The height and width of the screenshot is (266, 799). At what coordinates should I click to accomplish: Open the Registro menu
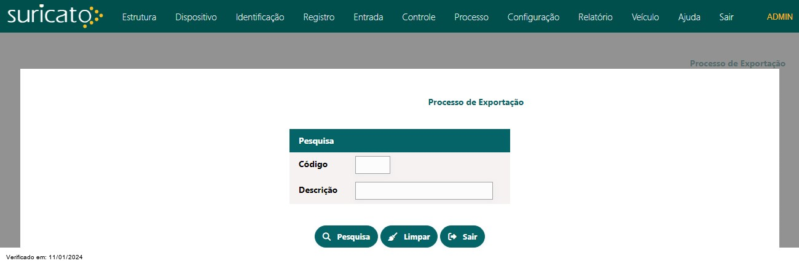pos(319,17)
